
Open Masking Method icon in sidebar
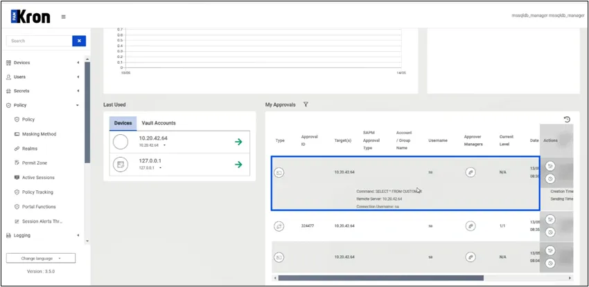click(17, 134)
